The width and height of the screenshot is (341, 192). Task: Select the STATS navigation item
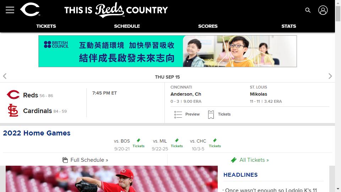[288, 26]
